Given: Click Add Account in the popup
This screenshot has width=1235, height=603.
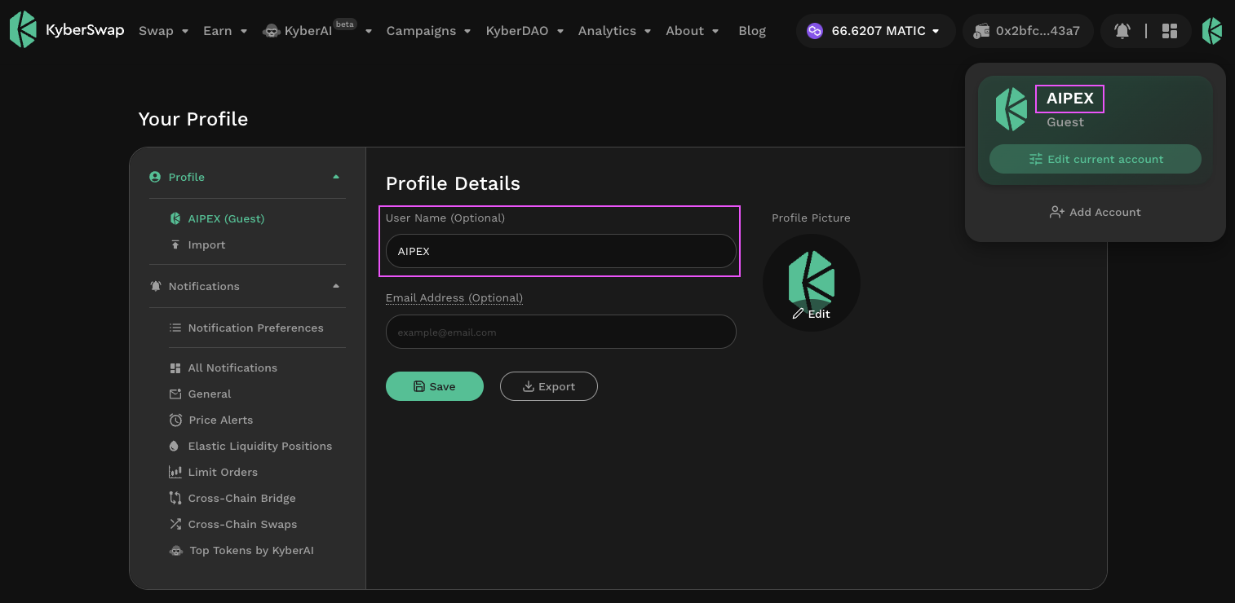Looking at the screenshot, I should coord(1095,212).
